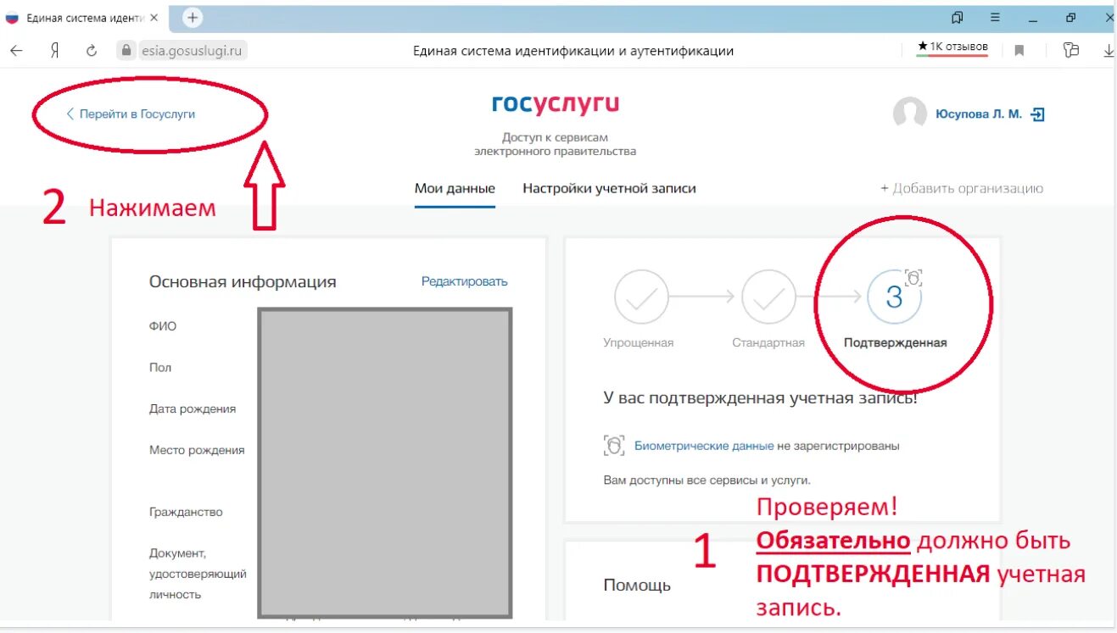Open the browser hamburger menu
Screen dimensions: 1117x633
tap(995, 17)
